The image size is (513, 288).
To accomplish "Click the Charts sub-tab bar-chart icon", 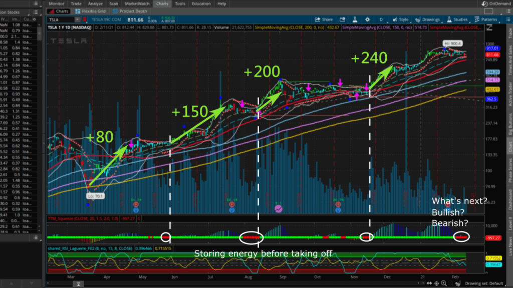I will coord(51,11).
